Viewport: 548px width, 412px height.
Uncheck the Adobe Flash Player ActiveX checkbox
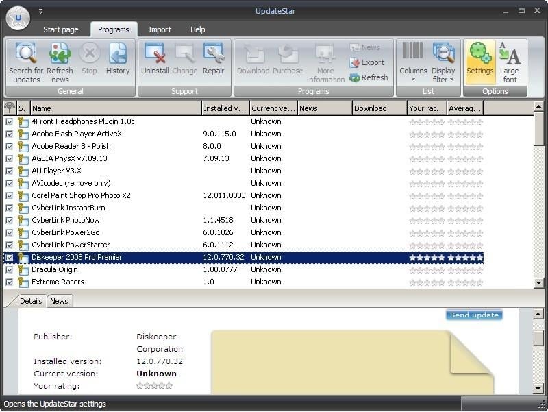pos(10,134)
